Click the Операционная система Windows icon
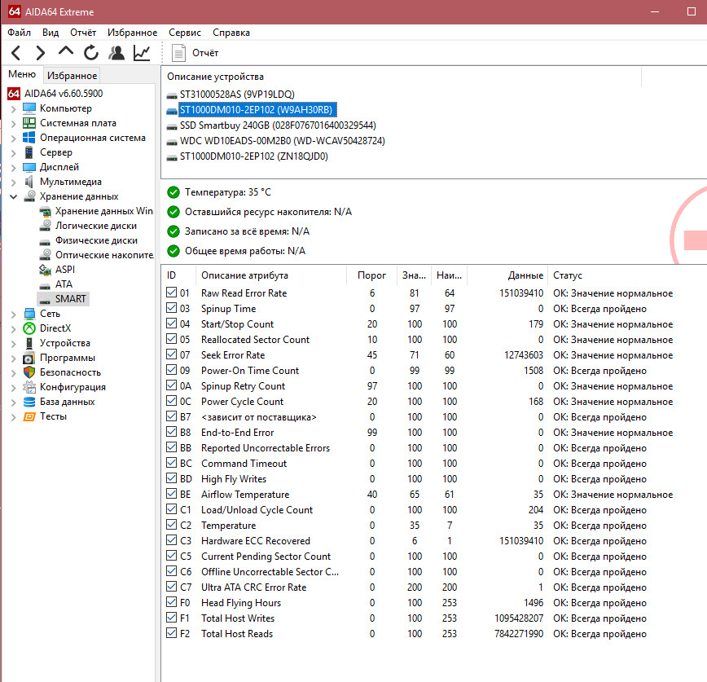The image size is (707, 682). click(29, 138)
